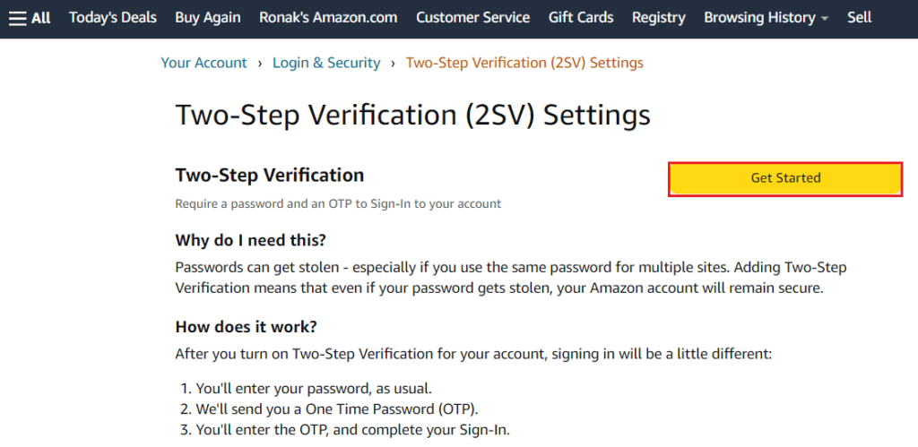Viewport: 918px width, 447px height.
Task: Go back to Login & Security breadcrumb
Action: pyautogui.click(x=326, y=63)
